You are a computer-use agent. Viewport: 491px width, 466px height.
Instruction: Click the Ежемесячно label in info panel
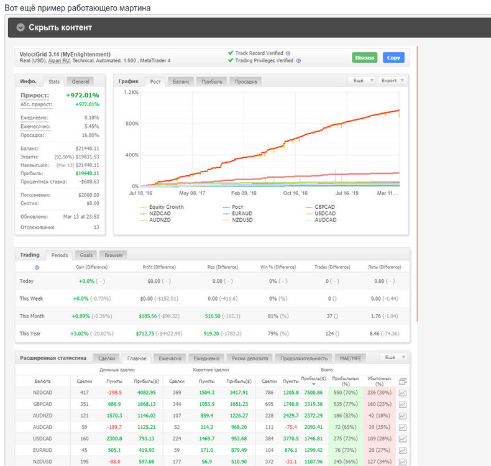tap(35, 127)
